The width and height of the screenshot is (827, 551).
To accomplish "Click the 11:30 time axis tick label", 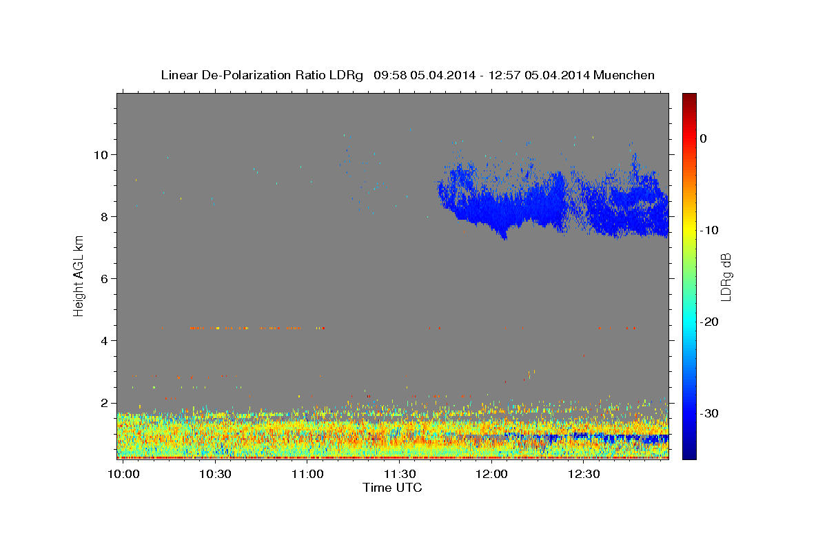I will [400, 475].
